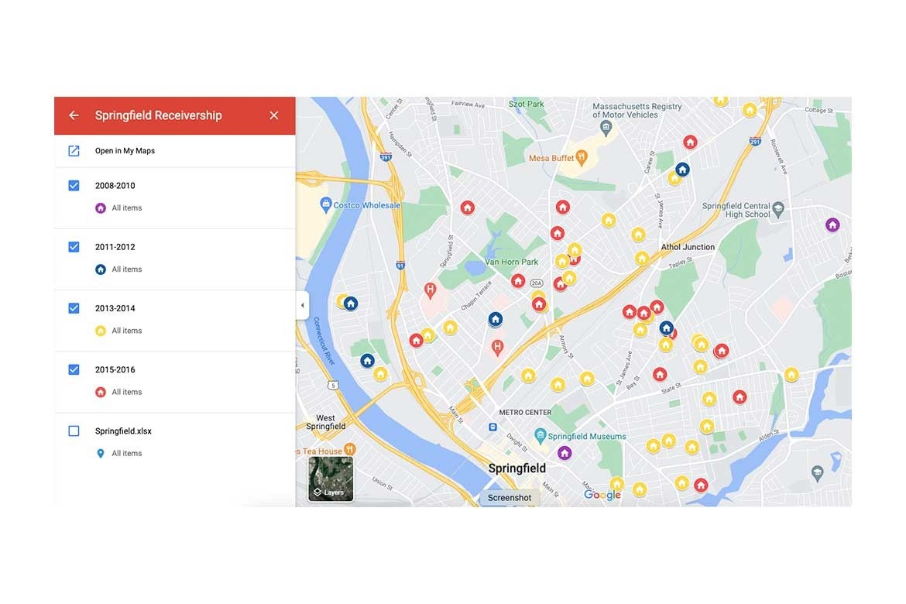This screenshot has height=604, width=906.
Task: Open the Springfield Receivership title menu
Action: [x=158, y=115]
